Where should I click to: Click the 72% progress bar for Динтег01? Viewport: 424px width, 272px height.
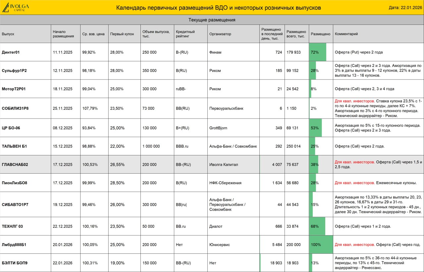(x=318, y=52)
